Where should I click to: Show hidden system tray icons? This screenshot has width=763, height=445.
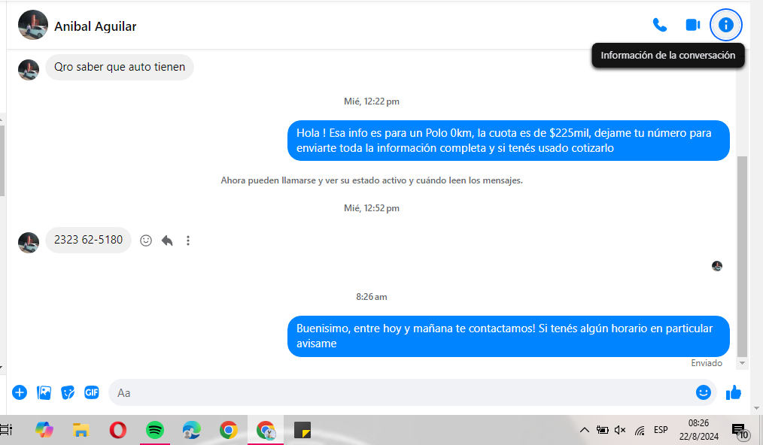click(585, 430)
